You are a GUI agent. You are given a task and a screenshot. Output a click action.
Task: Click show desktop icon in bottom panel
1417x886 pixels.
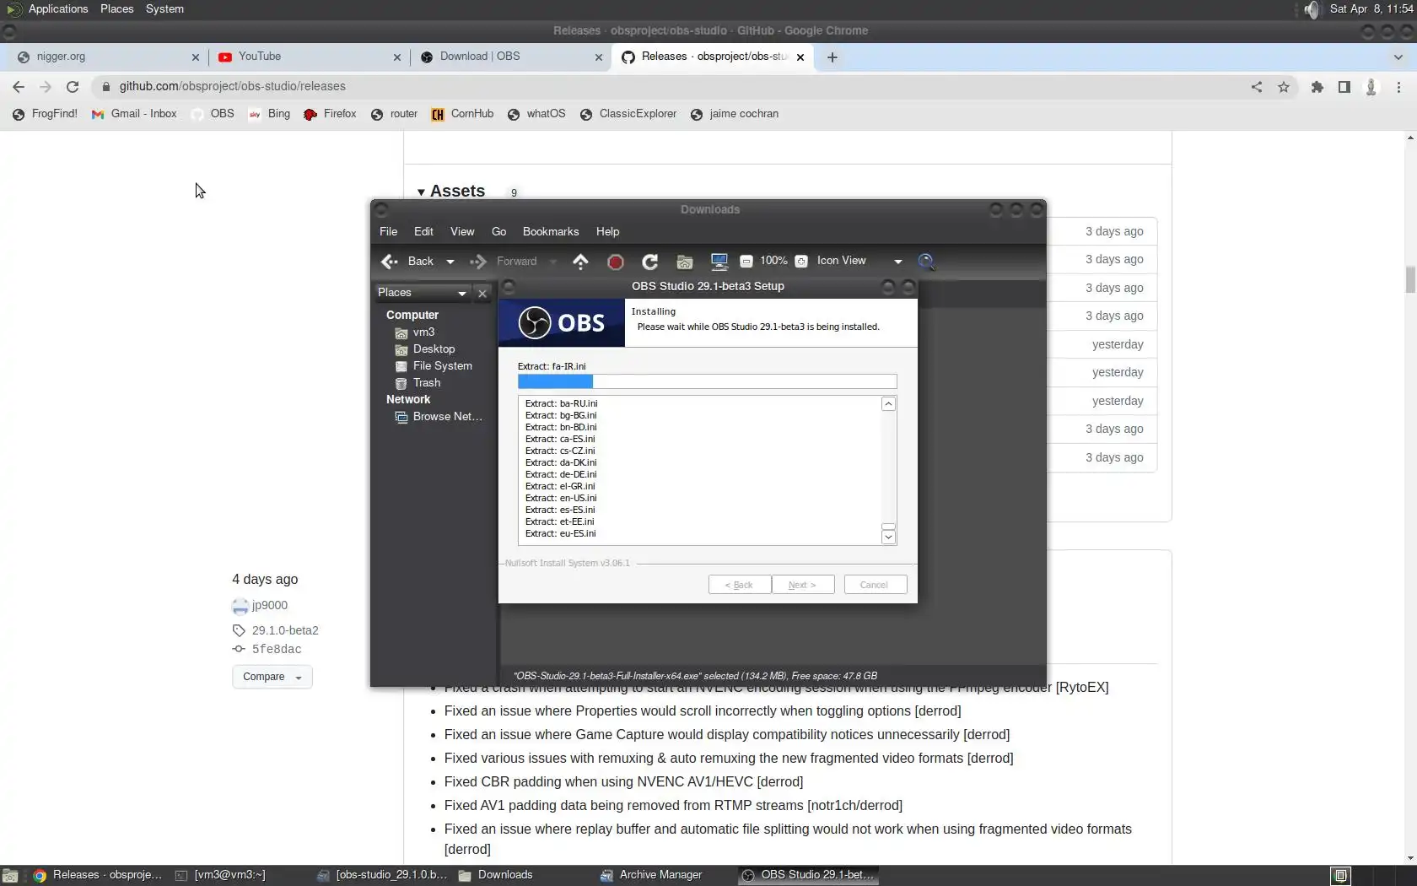(10, 876)
